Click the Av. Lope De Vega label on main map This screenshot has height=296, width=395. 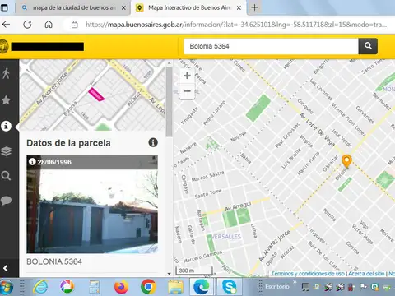318,129
